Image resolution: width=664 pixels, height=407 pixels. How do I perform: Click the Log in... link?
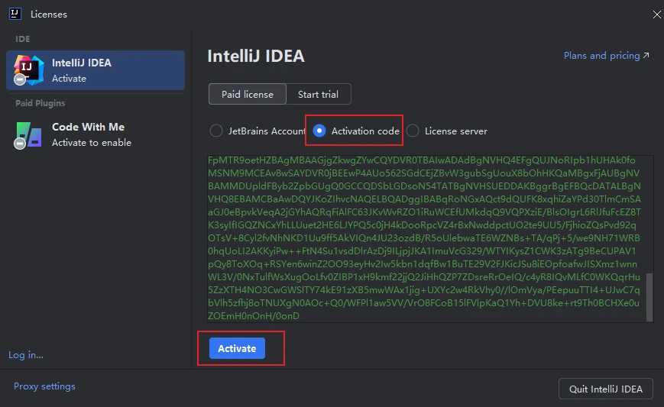pyautogui.click(x=25, y=355)
